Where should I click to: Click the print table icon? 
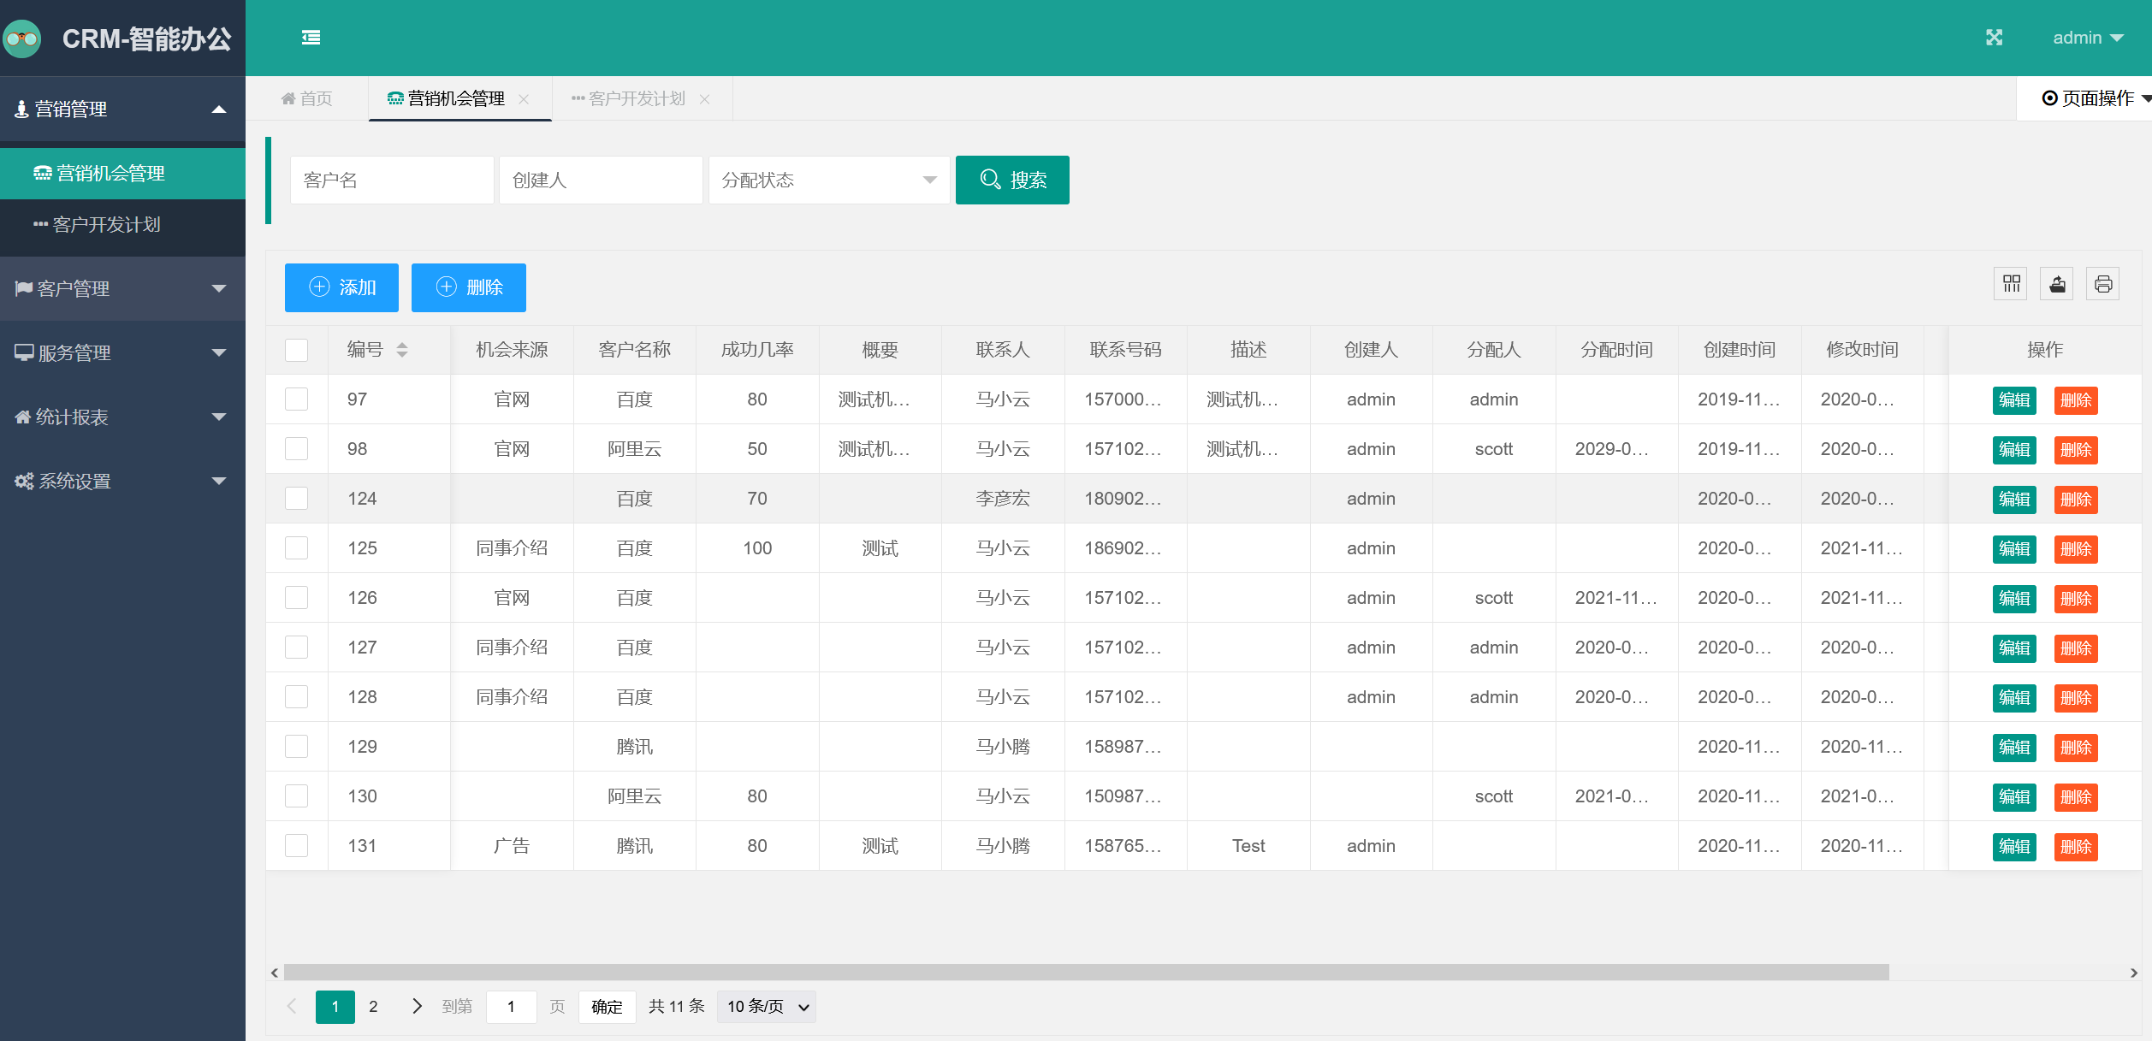tap(2102, 284)
